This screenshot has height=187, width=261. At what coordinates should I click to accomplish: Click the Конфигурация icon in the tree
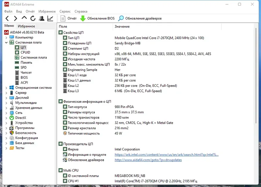12,138
